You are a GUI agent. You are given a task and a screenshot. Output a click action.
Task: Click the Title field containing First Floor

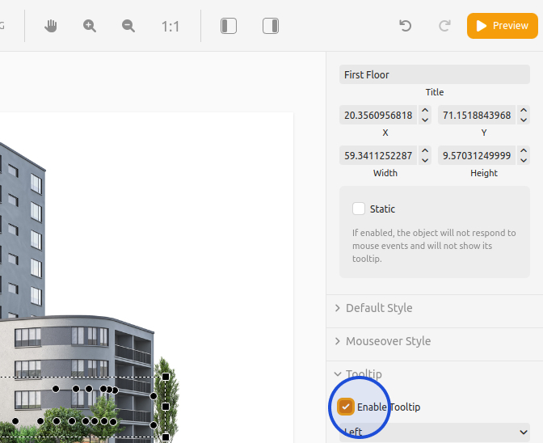434,74
